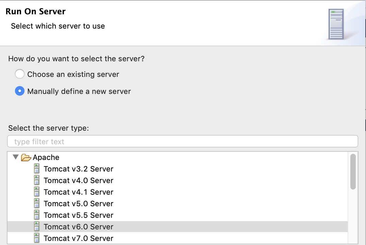Click the Tomcat v5.5 Server icon
Screen dimensions: 366x245
37,215
